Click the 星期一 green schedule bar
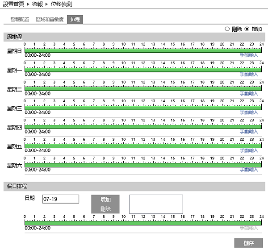Viewport: 268px width, 250px height. (x=143, y=70)
